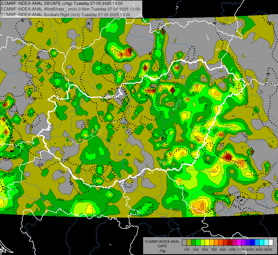Pick the pure yellow legend swatch
This screenshot has width=278, height=255.
tap(207, 243)
